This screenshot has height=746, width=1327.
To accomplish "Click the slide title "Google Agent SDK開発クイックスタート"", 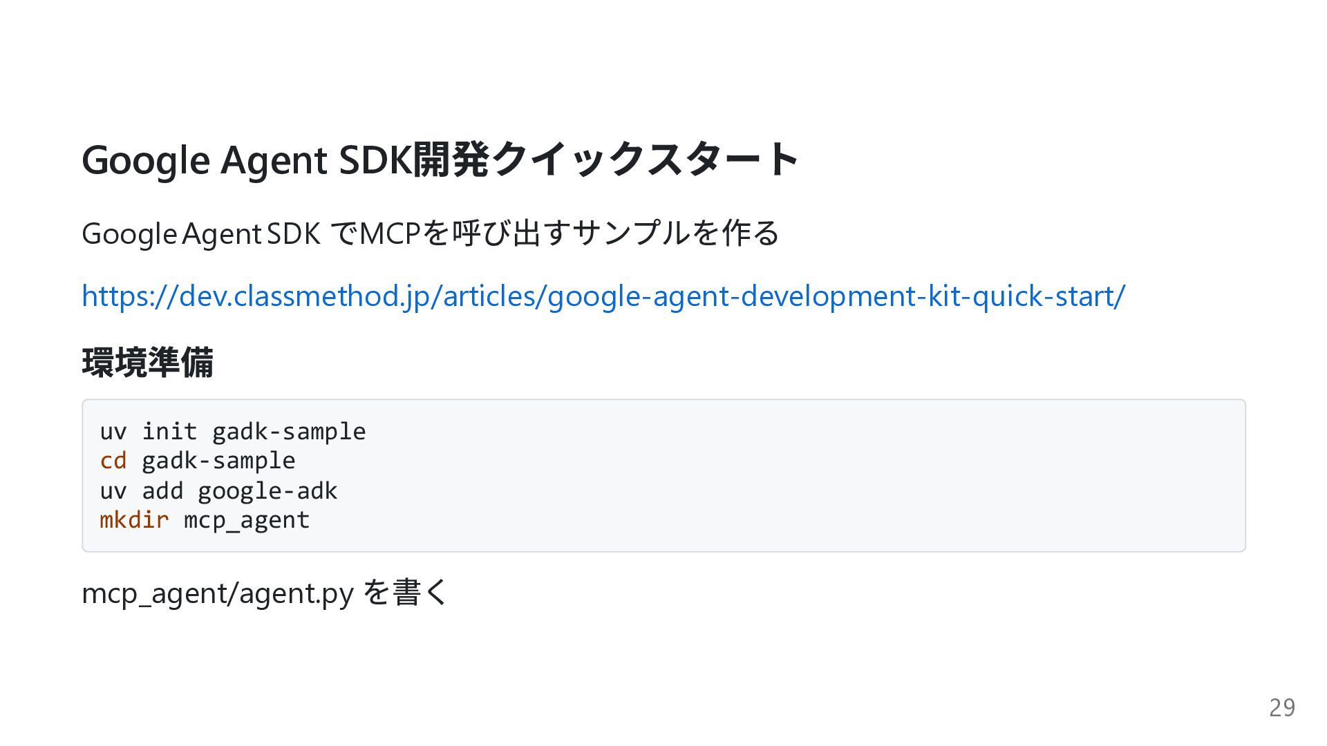I will coord(440,160).
